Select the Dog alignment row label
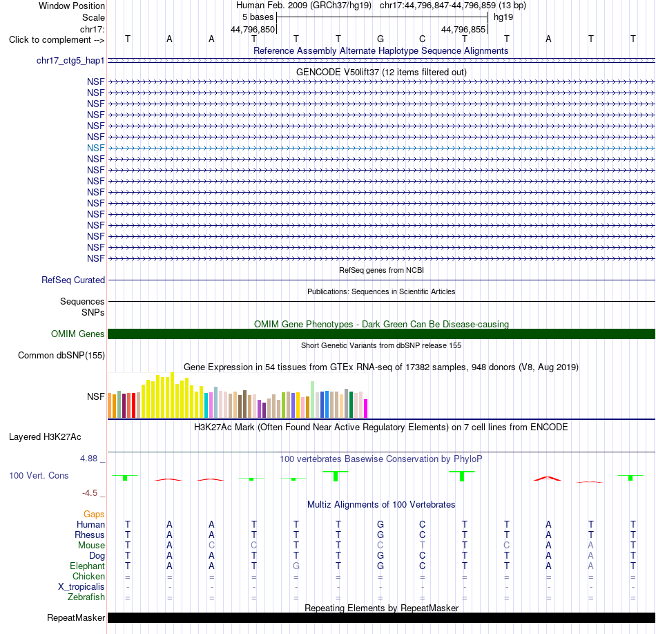656x634 pixels. point(97,556)
